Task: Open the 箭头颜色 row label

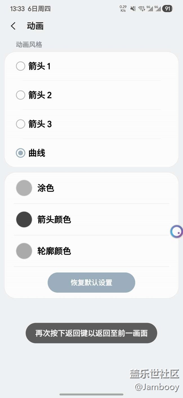Action: (x=54, y=219)
